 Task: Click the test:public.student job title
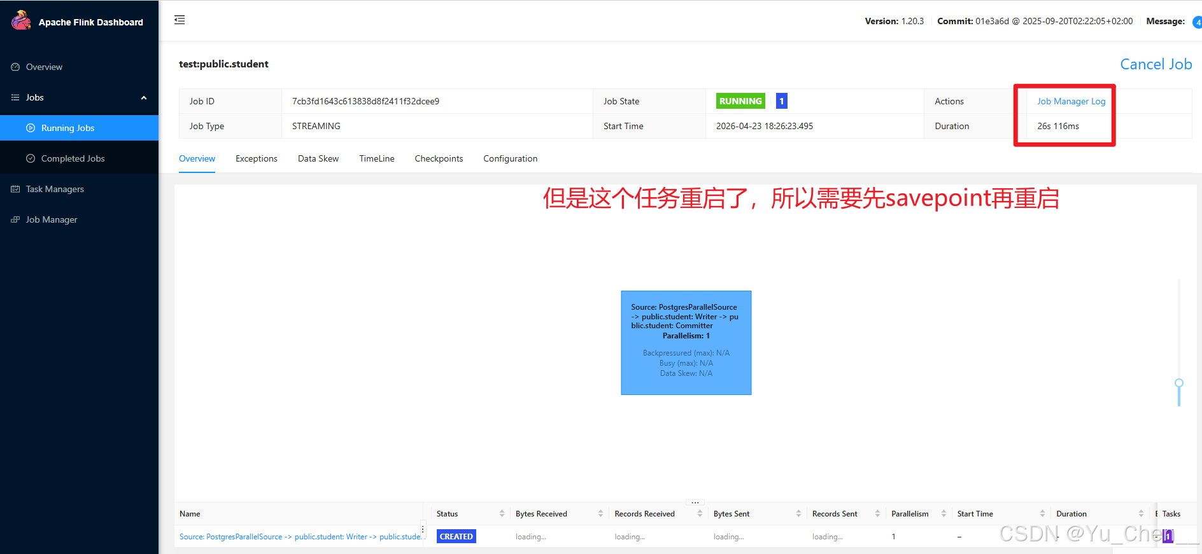223,64
